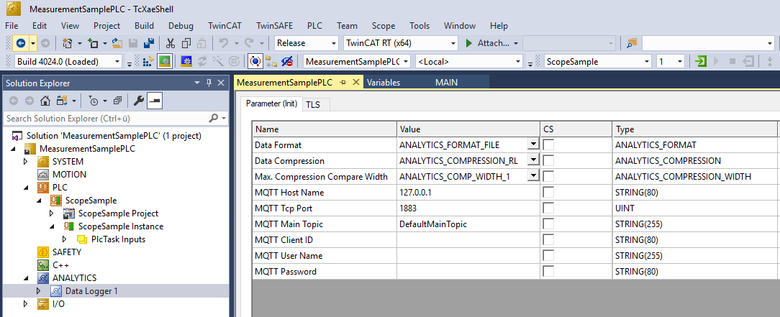Screen dimensions: 780x317
Task: Click the Collapse All icon in Solution Explorer
Action: click(x=117, y=101)
